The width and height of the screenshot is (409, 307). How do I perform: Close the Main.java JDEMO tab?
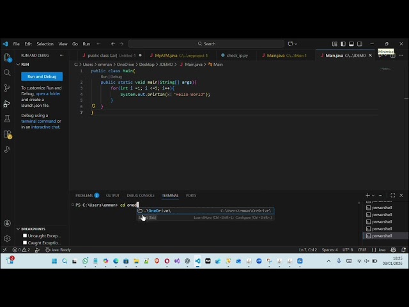pyautogui.click(x=370, y=56)
